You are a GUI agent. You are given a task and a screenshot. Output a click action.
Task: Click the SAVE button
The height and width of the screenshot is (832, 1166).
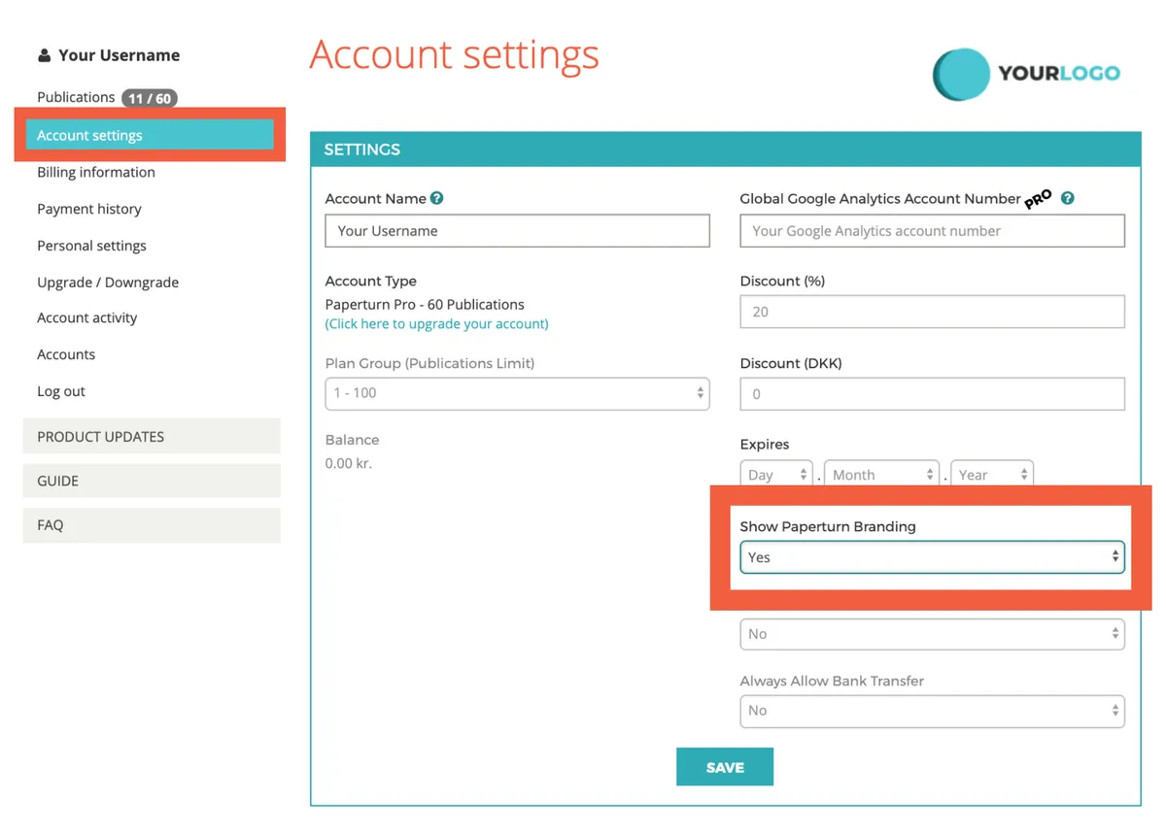point(725,767)
